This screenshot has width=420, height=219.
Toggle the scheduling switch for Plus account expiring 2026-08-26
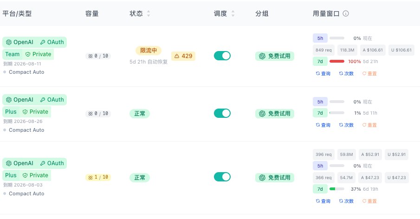[222, 113]
